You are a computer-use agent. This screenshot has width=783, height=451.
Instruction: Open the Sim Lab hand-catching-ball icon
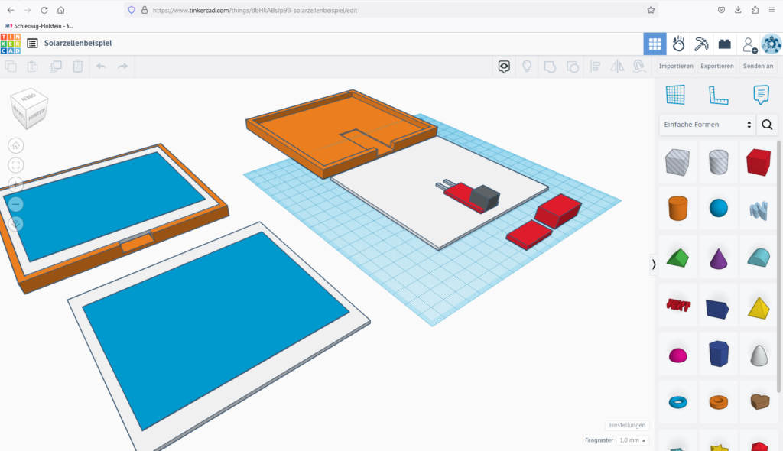678,44
